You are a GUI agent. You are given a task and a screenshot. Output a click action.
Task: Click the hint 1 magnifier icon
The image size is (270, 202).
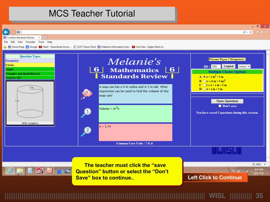86,113
